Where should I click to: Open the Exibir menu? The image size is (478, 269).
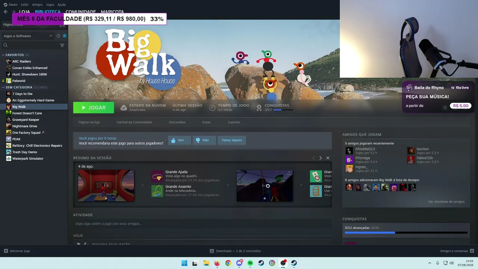25,4
